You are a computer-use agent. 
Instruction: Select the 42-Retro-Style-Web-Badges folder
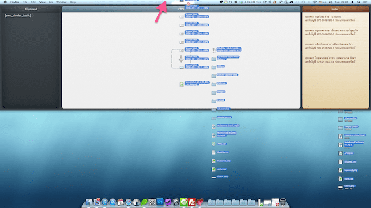tap(225, 58)
